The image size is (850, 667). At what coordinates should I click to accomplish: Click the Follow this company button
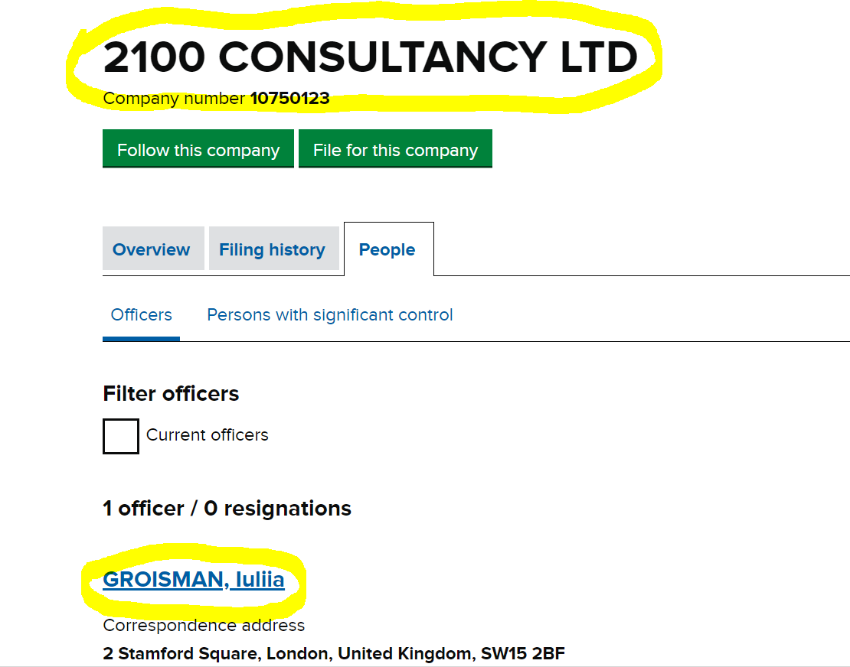click(x=198, y=150)
